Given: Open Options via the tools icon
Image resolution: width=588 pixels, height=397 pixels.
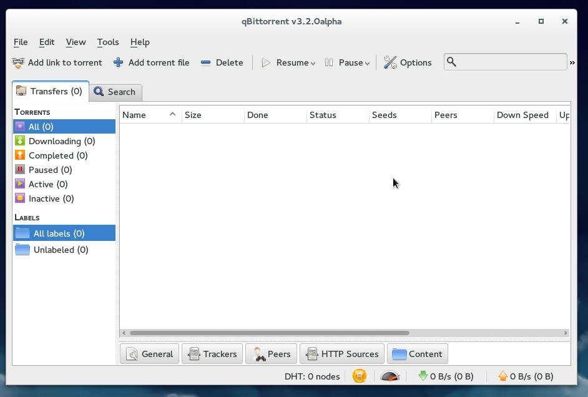Looking at the screenshot, I should tap(390, 62).
